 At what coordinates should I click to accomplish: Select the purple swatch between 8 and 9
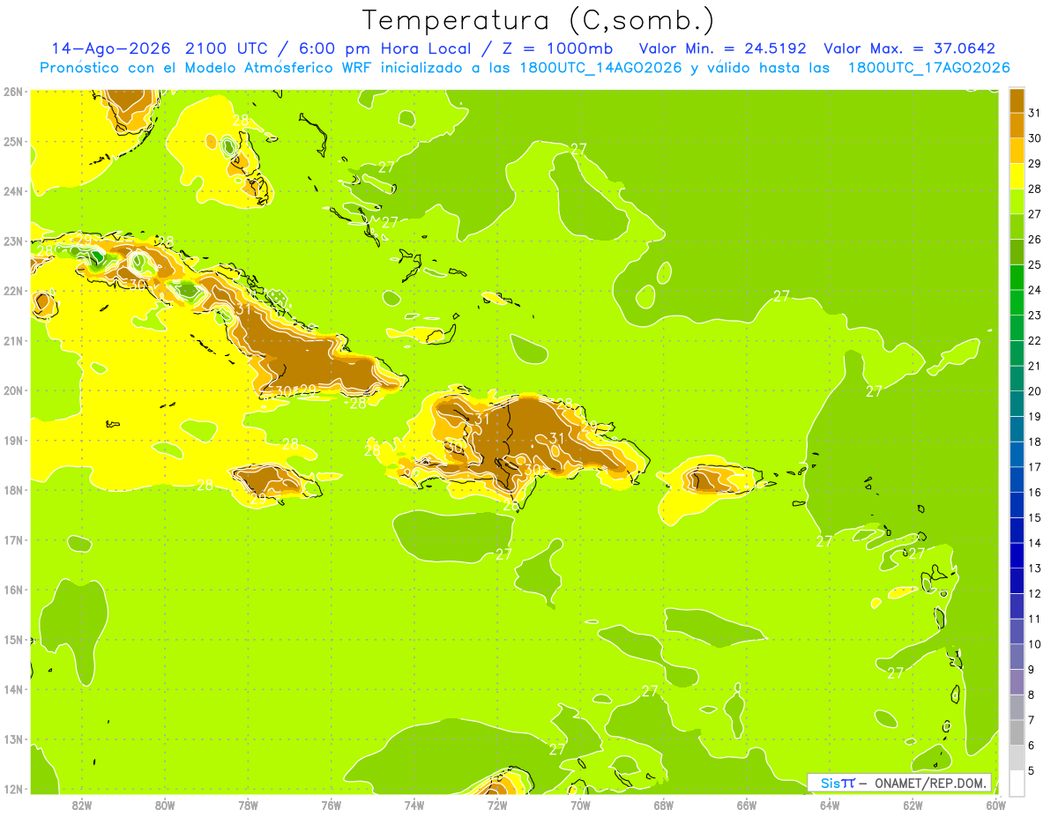point(1017,682)
